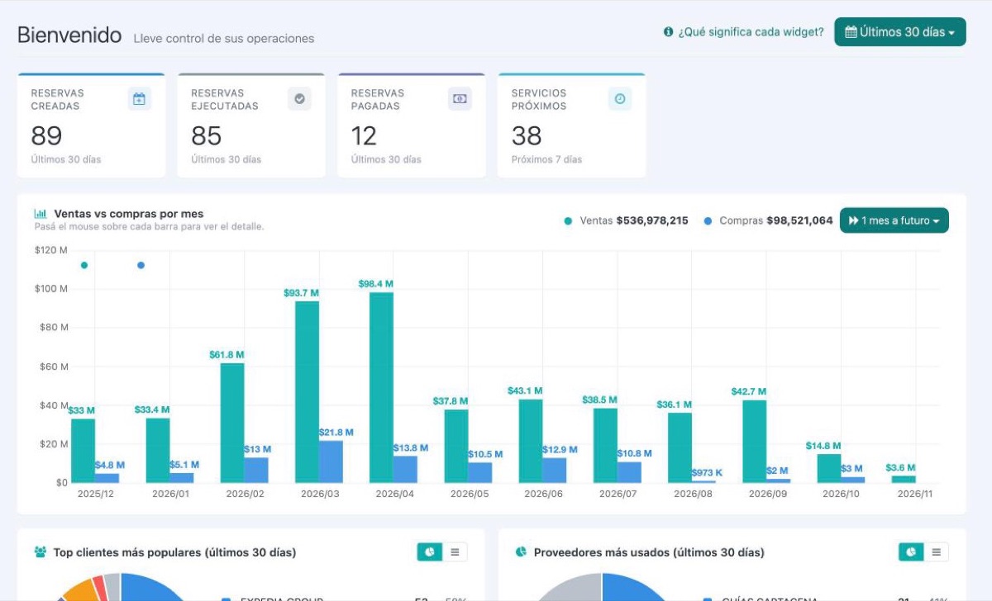Click the $93.7 M sales bar for 2026/03

(307, 392)
